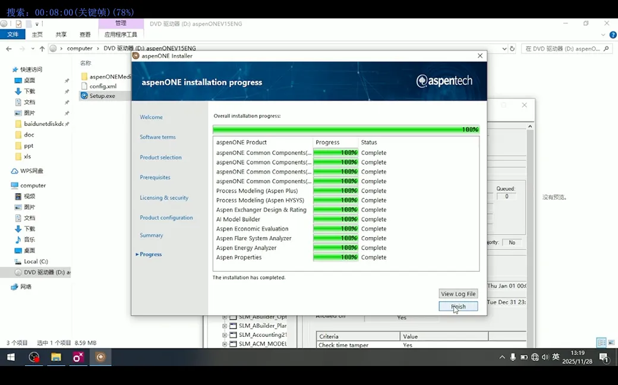Viewport: 618px width, 385px height.
Task: Open File Explorer taskbar icon
Action: 56,357
